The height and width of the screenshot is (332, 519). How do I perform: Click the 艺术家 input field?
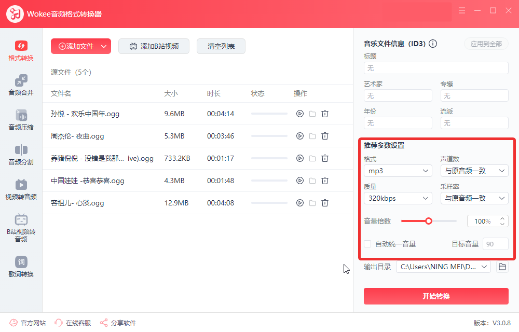pyautogui.click(x=398, y=95)
